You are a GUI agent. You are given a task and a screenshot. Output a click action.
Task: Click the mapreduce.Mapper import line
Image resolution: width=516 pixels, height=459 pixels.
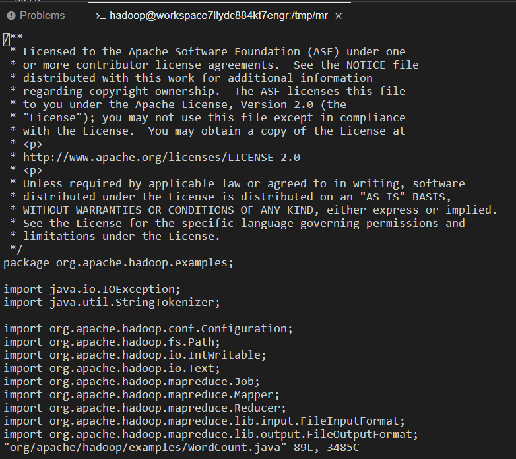pos(141,394)
